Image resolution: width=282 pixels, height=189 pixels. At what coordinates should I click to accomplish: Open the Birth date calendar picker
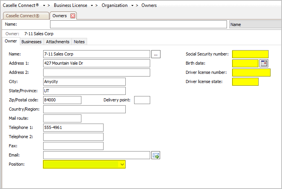(264, 64)
